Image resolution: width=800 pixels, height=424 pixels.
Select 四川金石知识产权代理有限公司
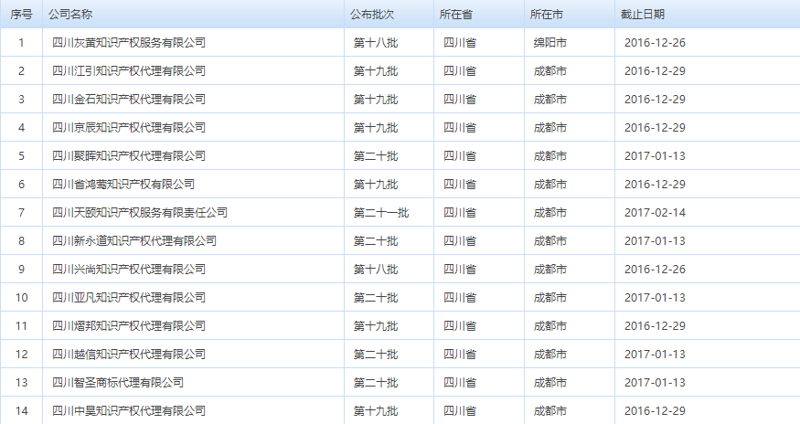pyautogui.click(x=129, y=99)
